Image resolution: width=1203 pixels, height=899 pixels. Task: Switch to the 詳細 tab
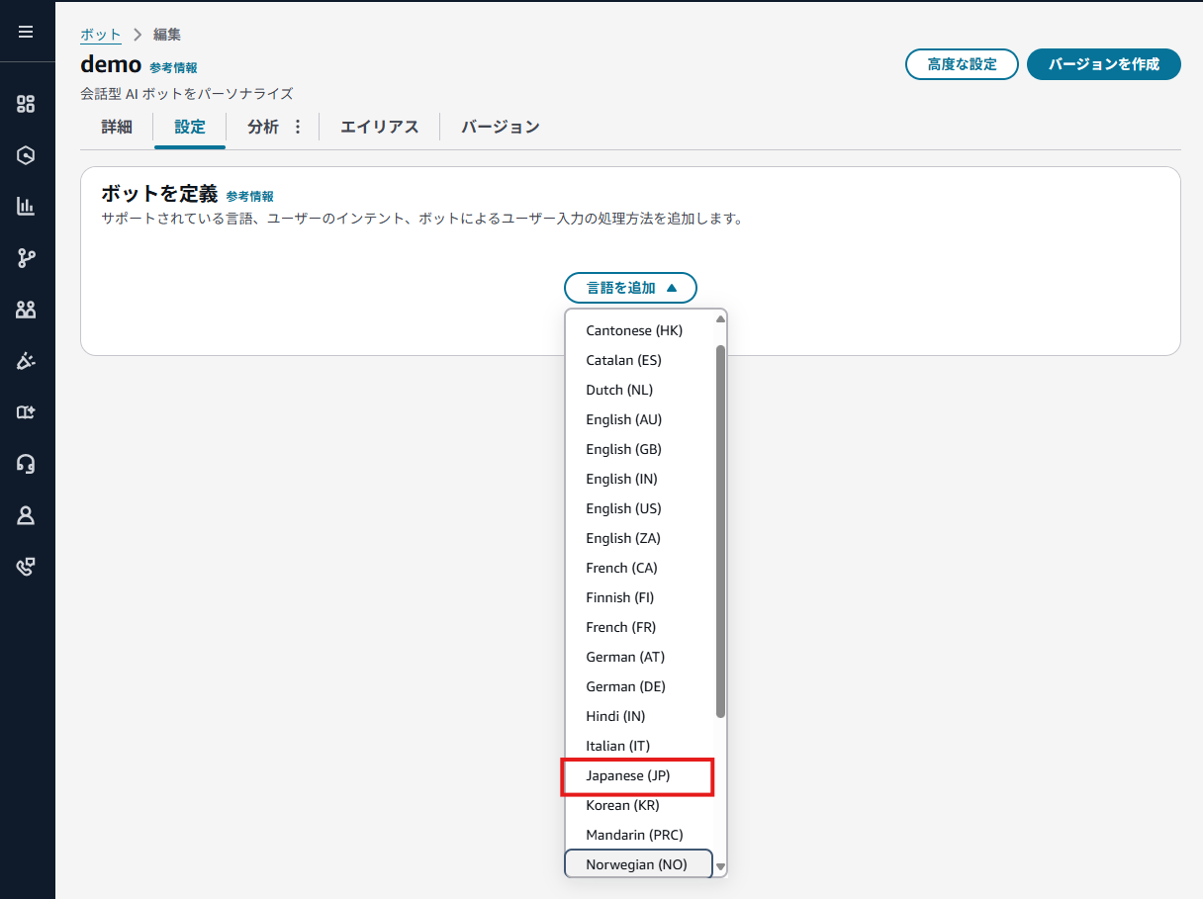pos(117,127)
